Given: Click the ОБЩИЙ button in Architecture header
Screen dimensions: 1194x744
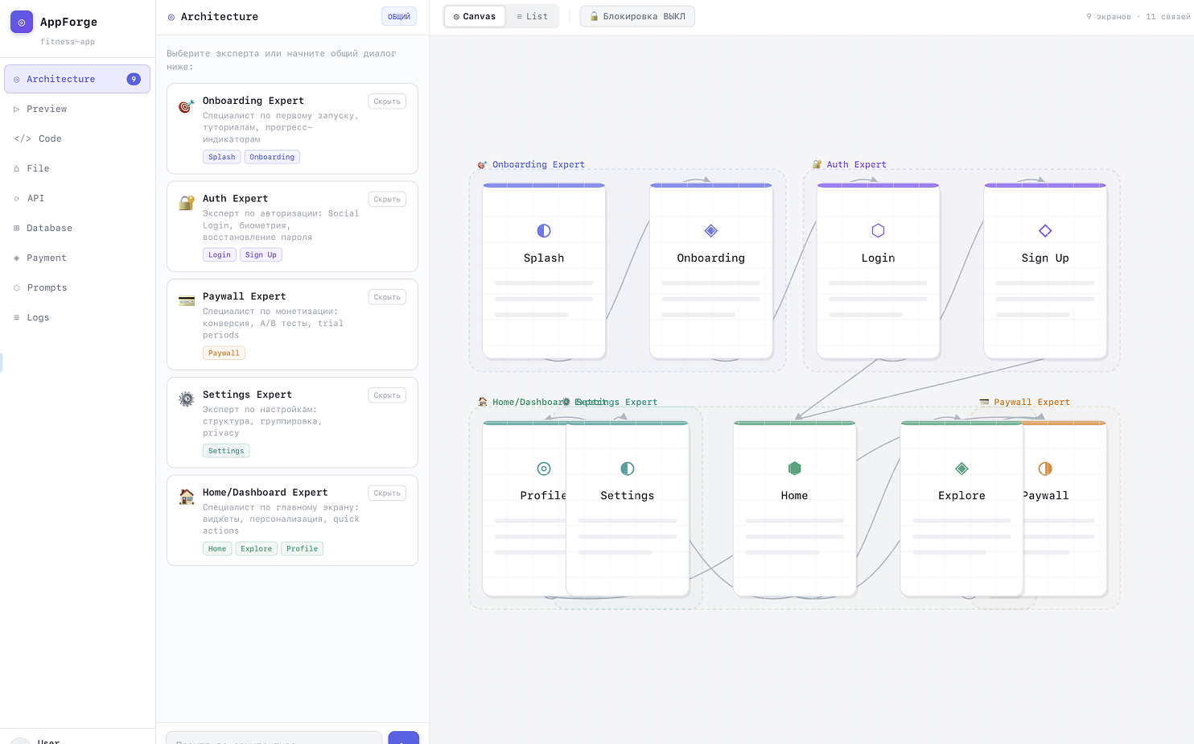Looking at the screenshot, I should point(398,16).
